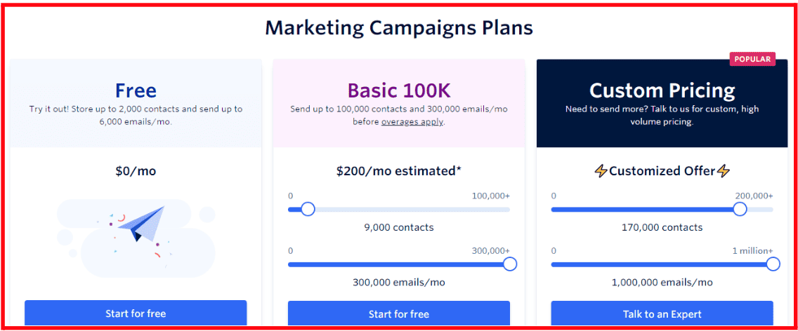Select the Basic 100K plan heading
Screen dimensions: 798x331
pyautogui.click(x=399, y=90)
